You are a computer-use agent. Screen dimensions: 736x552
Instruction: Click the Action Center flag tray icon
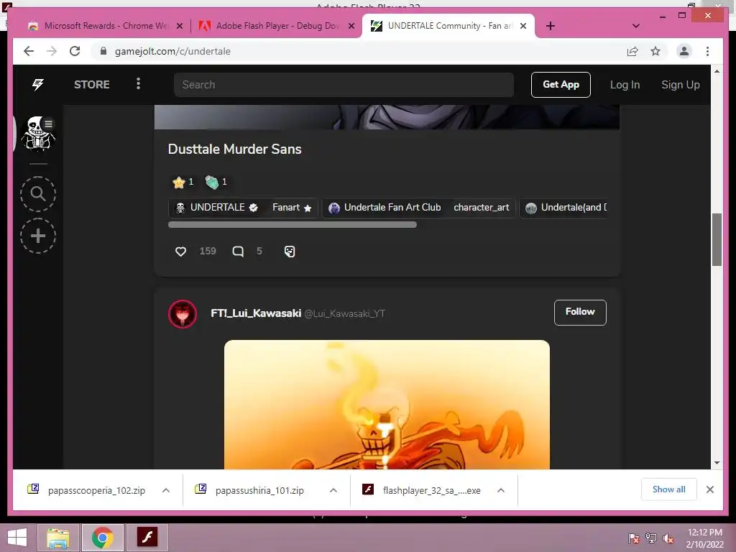pos(633,538)
